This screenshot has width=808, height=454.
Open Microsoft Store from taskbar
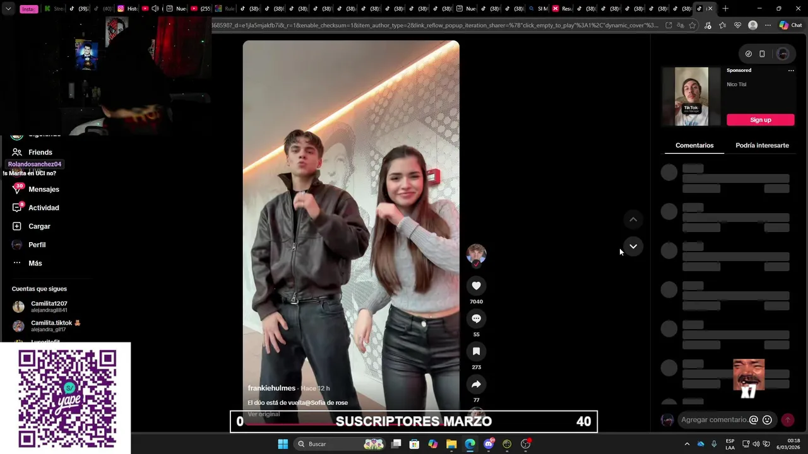414,444
